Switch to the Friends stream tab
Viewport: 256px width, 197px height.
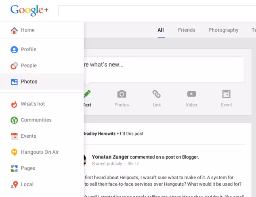(x=187, y=30)
